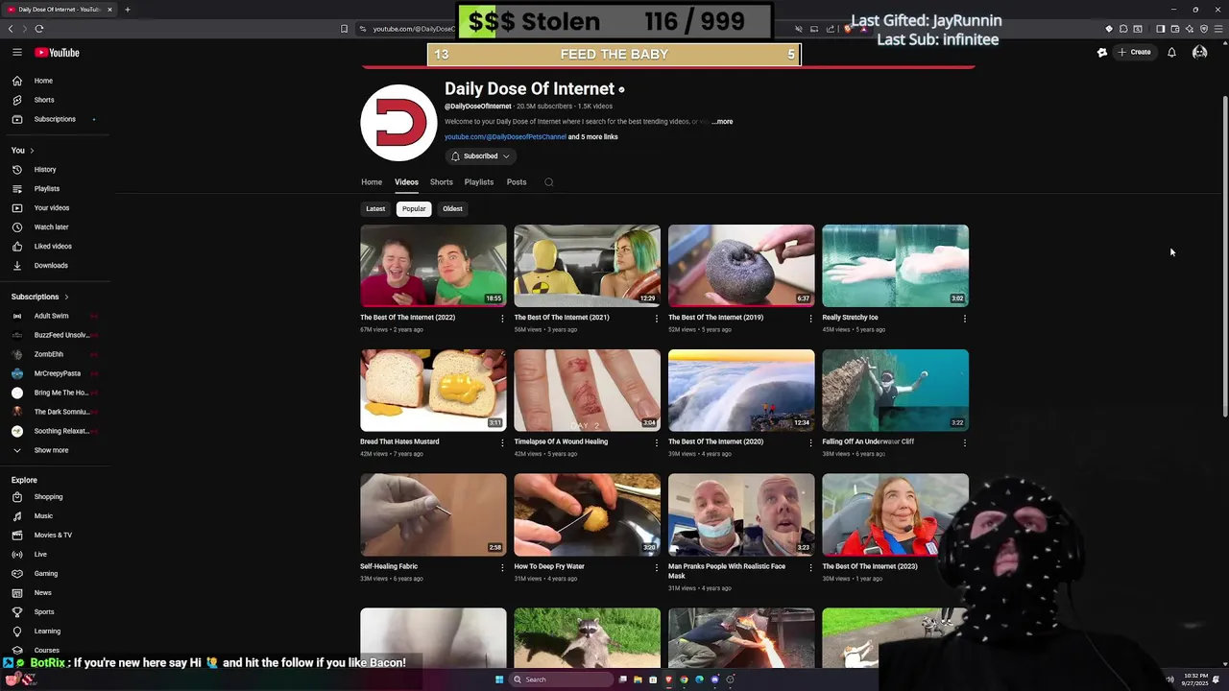Play How To Deep Fry Water thumbnail

[x=587, y=515]
